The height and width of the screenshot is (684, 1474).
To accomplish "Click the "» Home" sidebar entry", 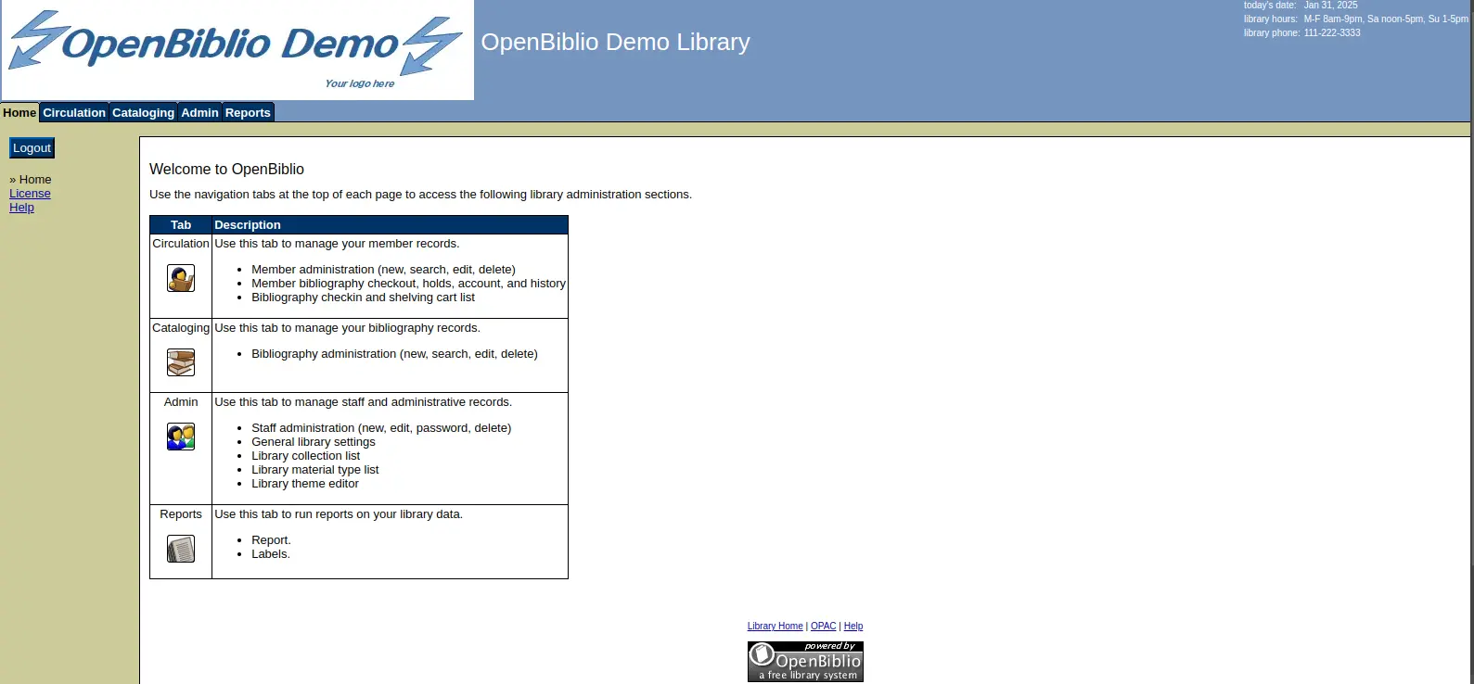I will click(31, 180).
